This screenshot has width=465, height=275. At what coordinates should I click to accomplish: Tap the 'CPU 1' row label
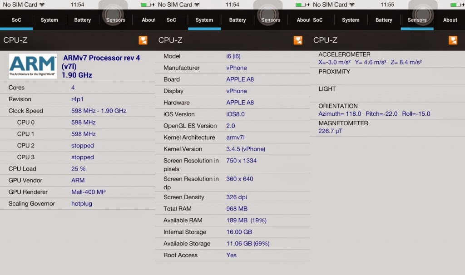[25, 134]
